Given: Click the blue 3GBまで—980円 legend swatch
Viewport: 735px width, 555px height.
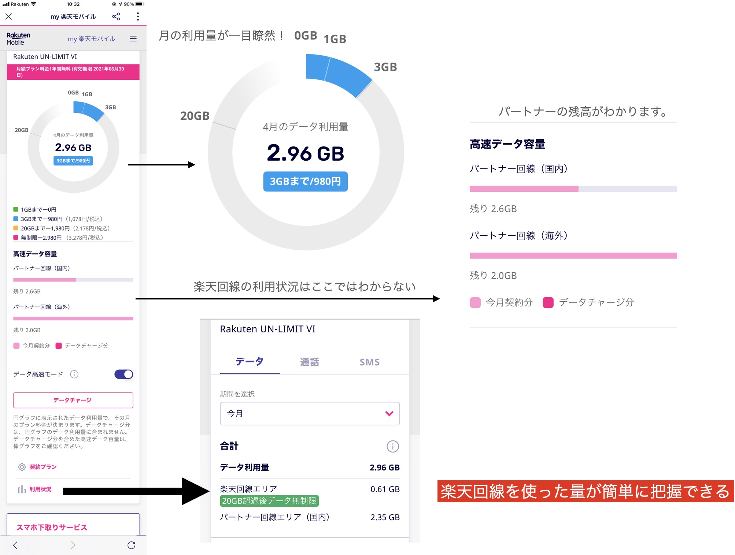Looking at the screenshot, I should tap(16, 219).
